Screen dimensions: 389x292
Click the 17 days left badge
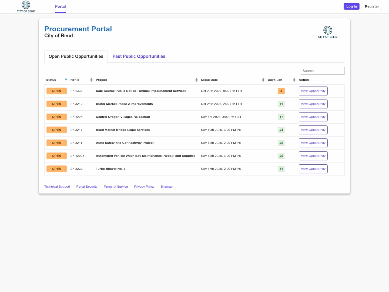click(x=281, y=117)
